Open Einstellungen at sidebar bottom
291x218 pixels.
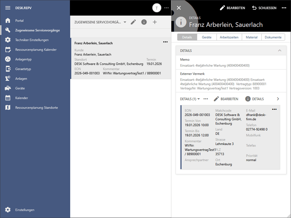[x=25, y=210]
